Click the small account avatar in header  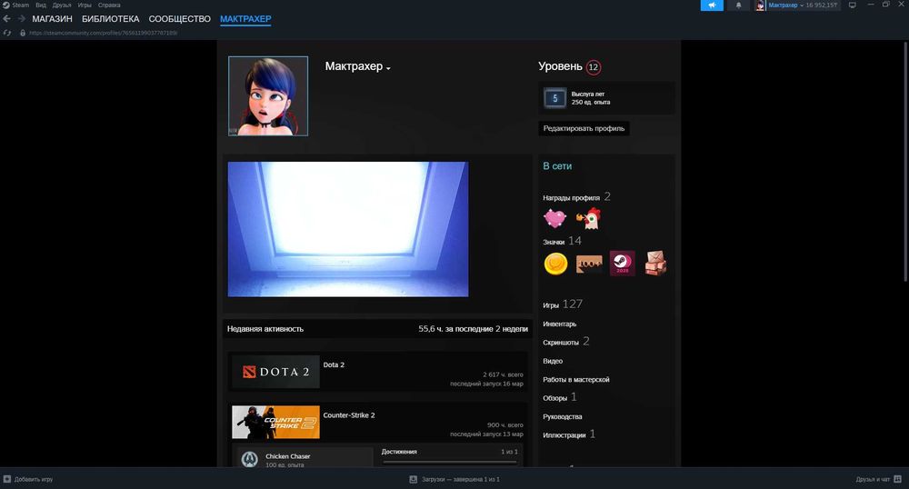[760, 5]
